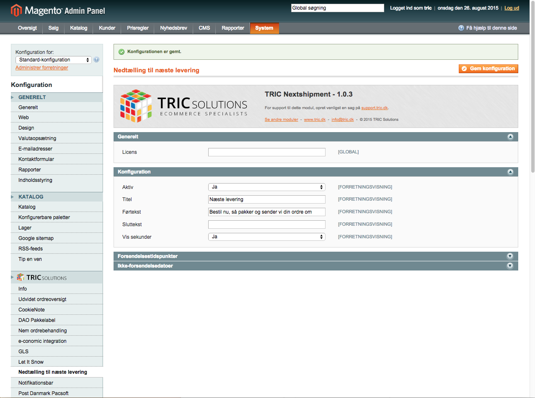Screen dimensions: 535x398
Task: Click the help icon beside the configuration scope selector
Action: coord(96,60)
